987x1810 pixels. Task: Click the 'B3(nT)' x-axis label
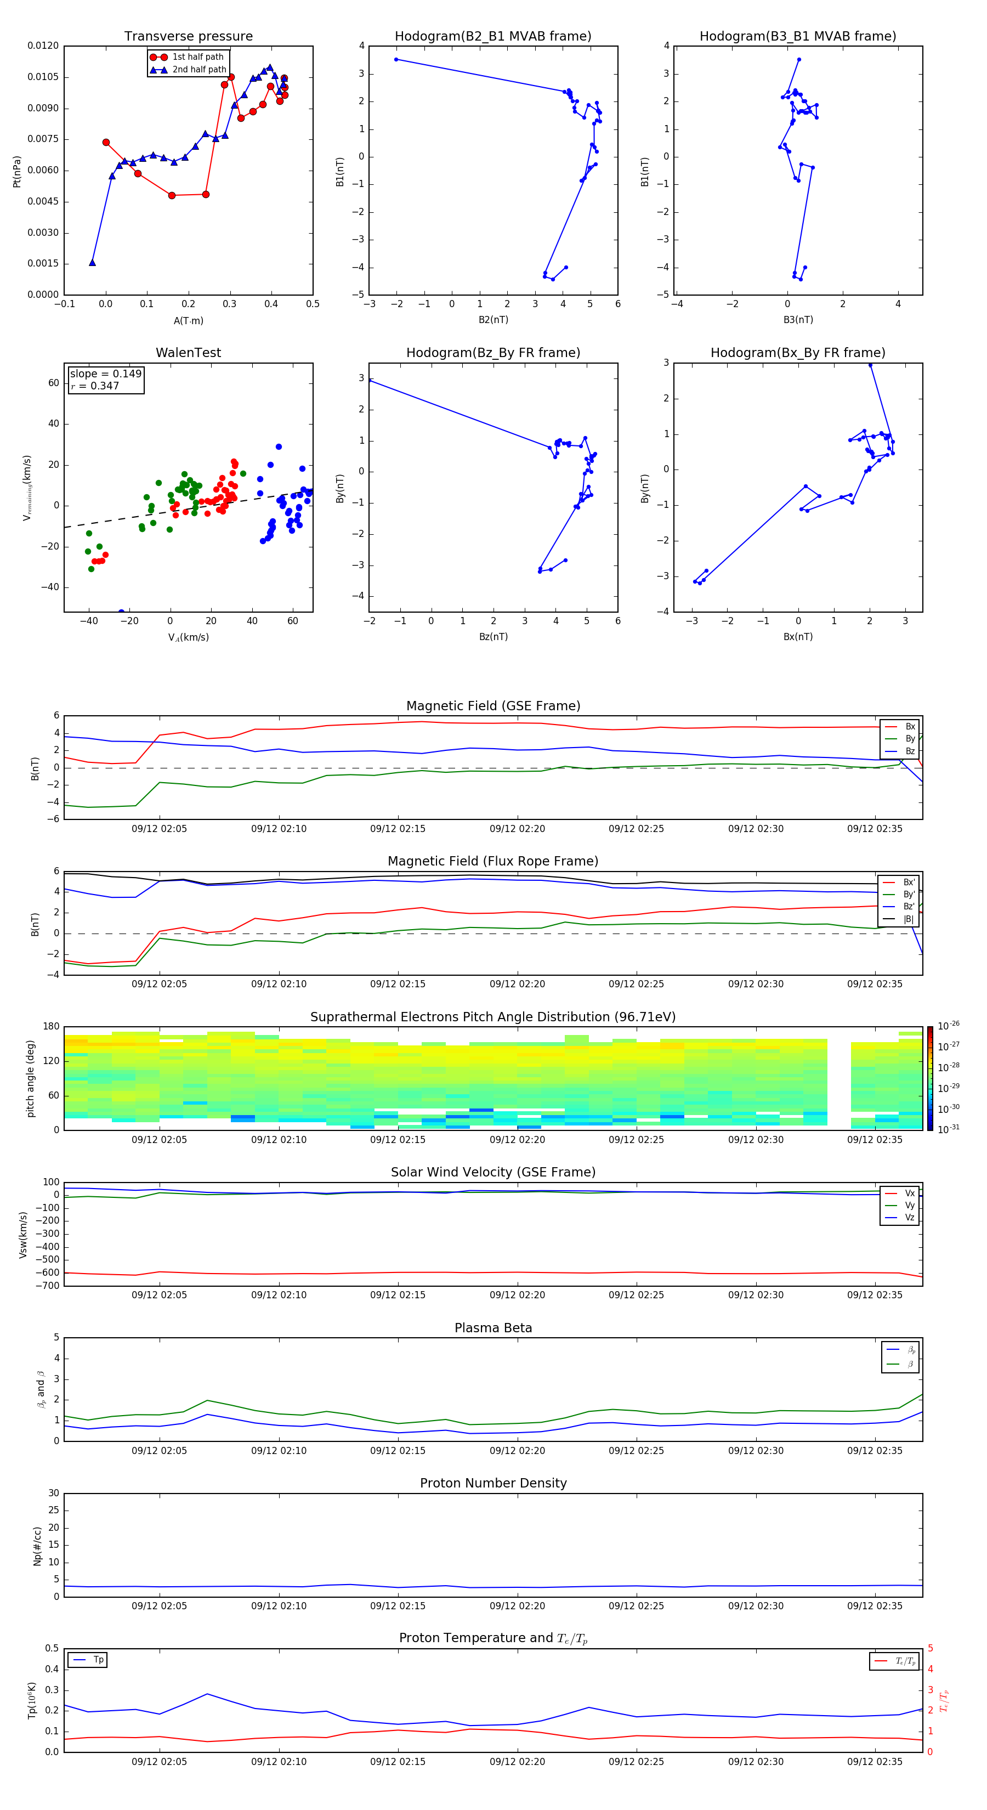point(798,320)
